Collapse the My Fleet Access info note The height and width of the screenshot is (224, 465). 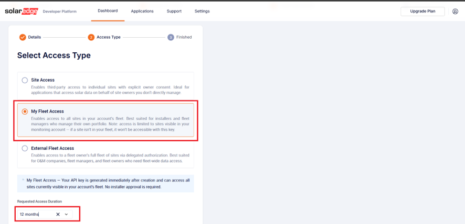(23, 180)
